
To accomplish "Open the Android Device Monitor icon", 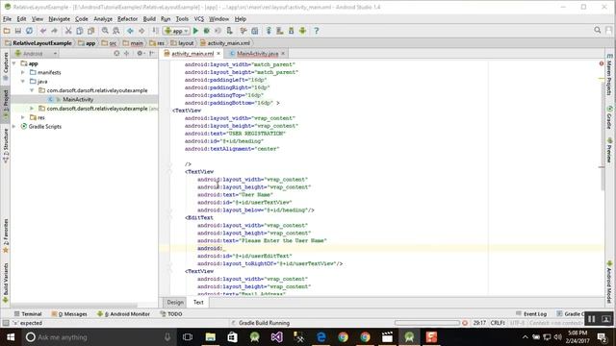I will (302, 31).
